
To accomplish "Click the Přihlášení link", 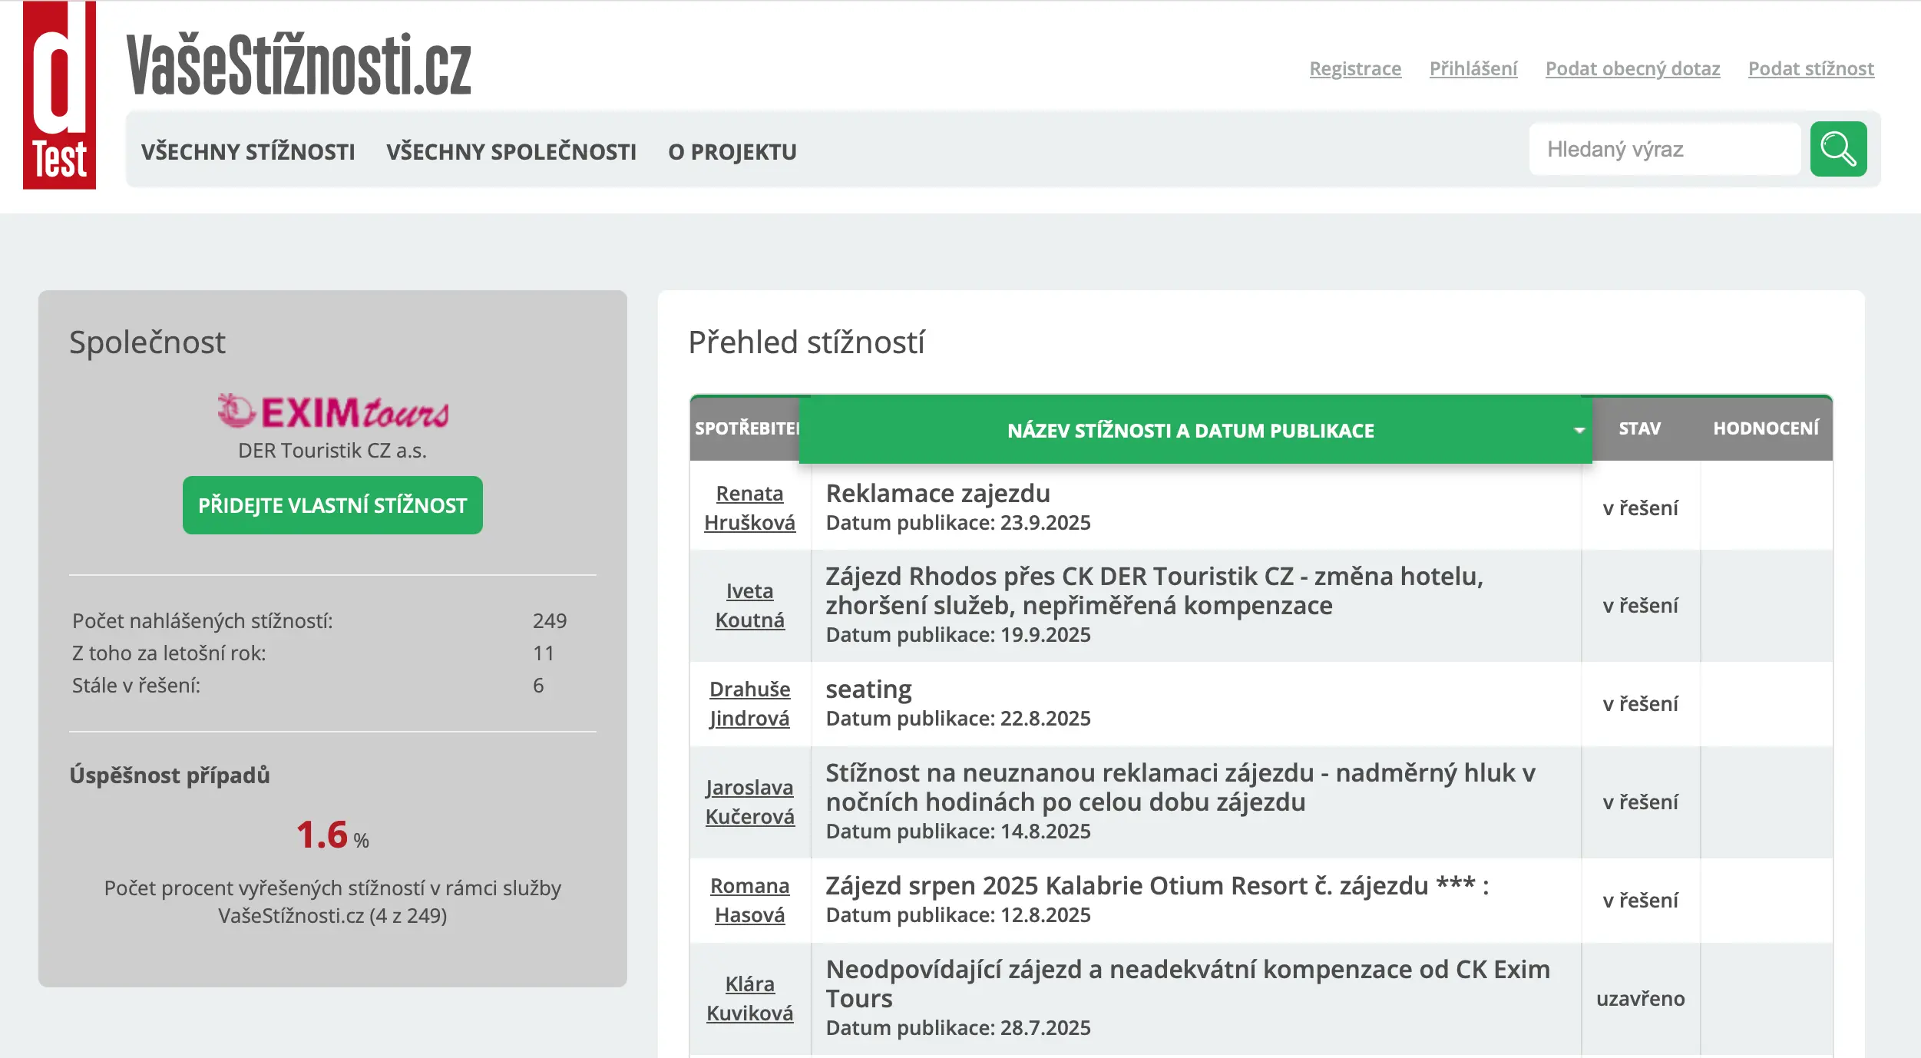I will [x=1473, y=68].
